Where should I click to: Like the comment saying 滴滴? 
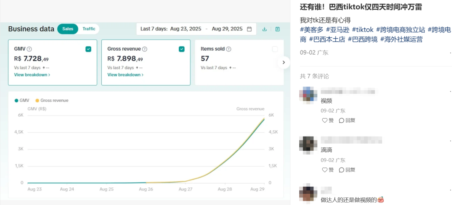328,170
